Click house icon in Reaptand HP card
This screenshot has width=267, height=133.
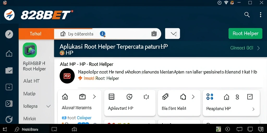coord(226,97)
